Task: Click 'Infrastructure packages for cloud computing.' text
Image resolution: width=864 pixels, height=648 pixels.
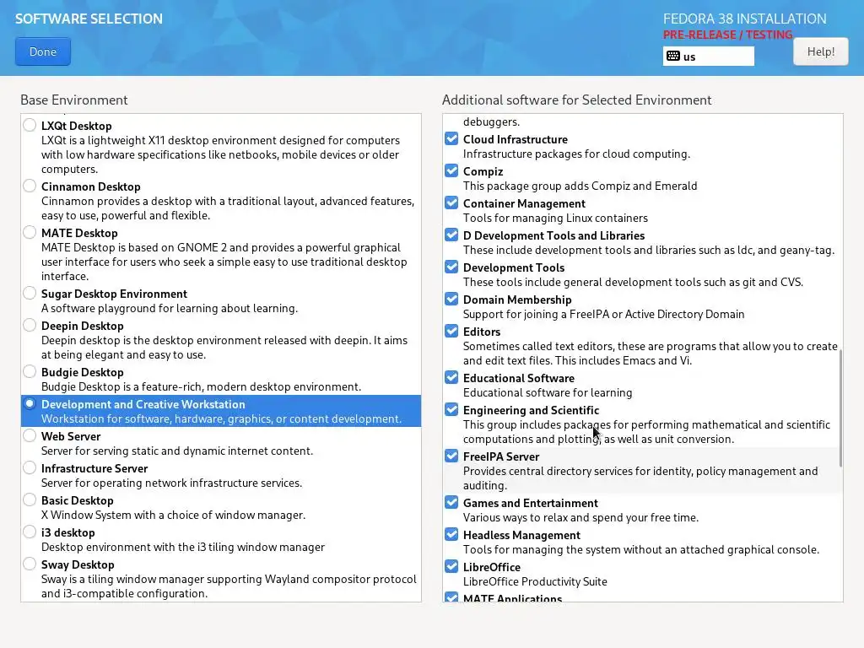Action: tap(576, 154)
